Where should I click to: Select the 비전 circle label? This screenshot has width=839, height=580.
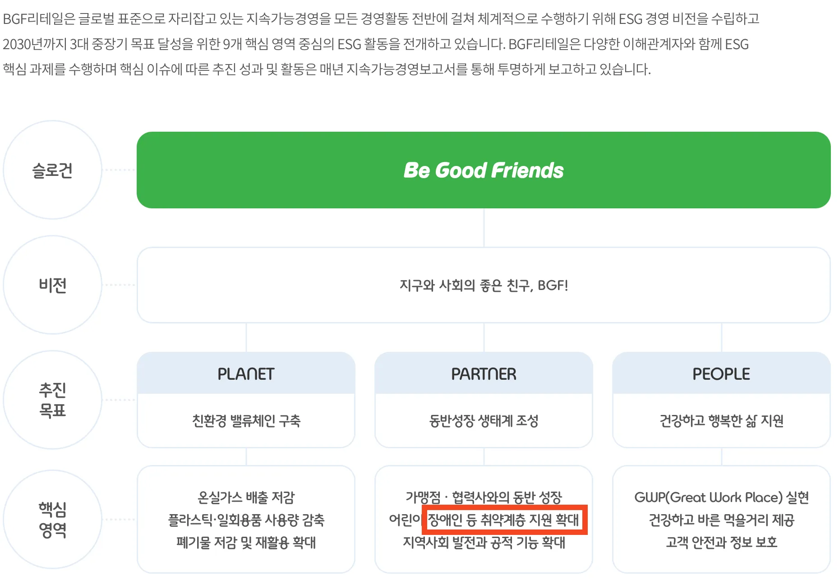coord(52,285)
